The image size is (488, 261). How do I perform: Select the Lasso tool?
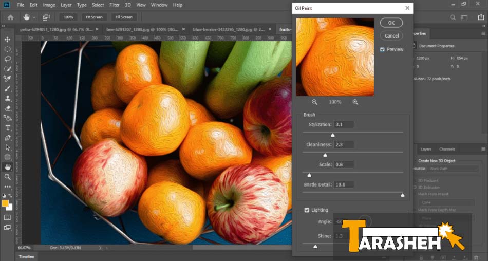pos(8,59)
